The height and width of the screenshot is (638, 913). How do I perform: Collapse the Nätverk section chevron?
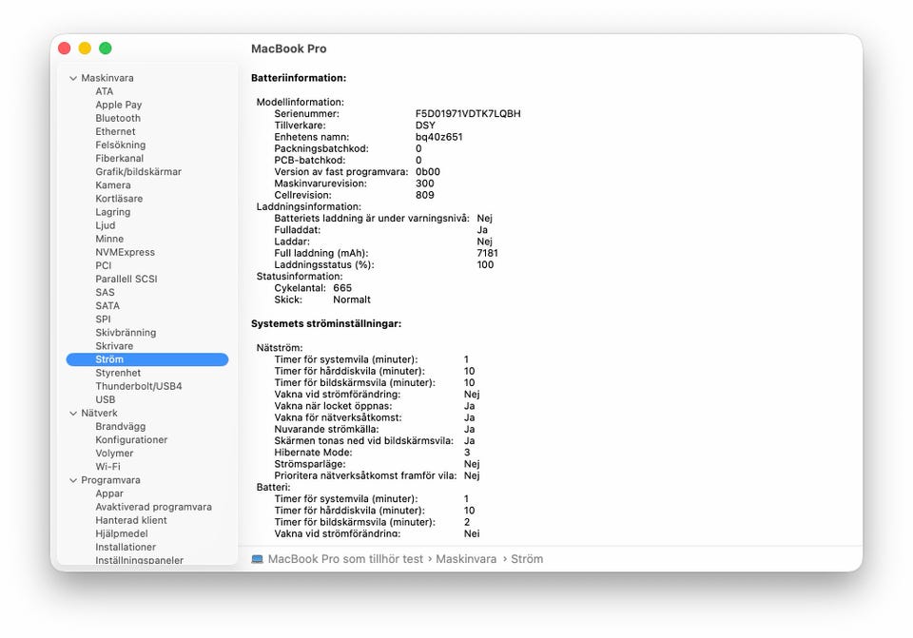[x=73, y=414]
